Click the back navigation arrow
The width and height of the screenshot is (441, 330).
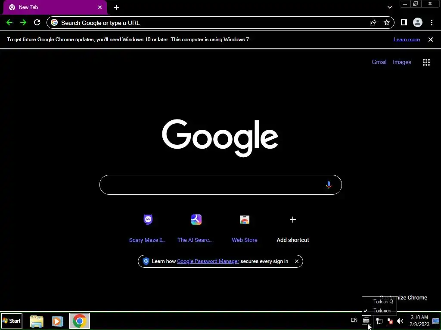pos(9,23)
